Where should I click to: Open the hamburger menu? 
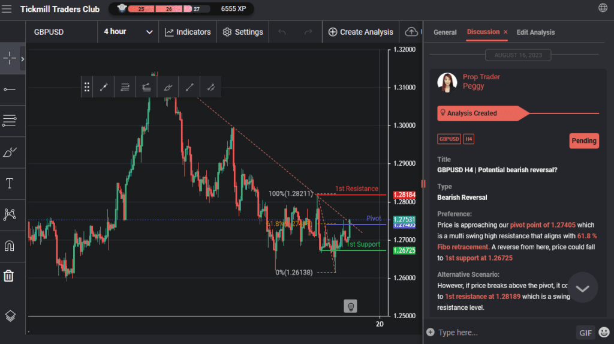(x=7, y=8)
